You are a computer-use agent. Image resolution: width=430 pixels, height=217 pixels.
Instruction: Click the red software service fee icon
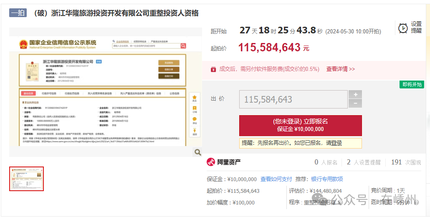pos(213,69)
